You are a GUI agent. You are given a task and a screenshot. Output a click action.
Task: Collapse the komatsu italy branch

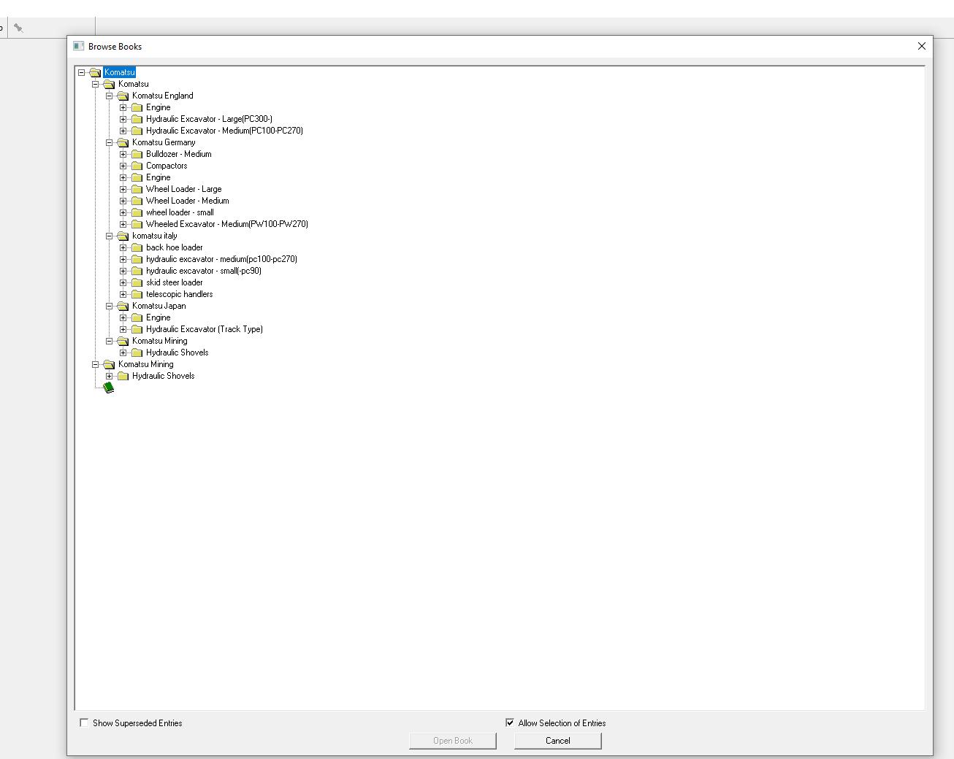(x=110, y=236)
